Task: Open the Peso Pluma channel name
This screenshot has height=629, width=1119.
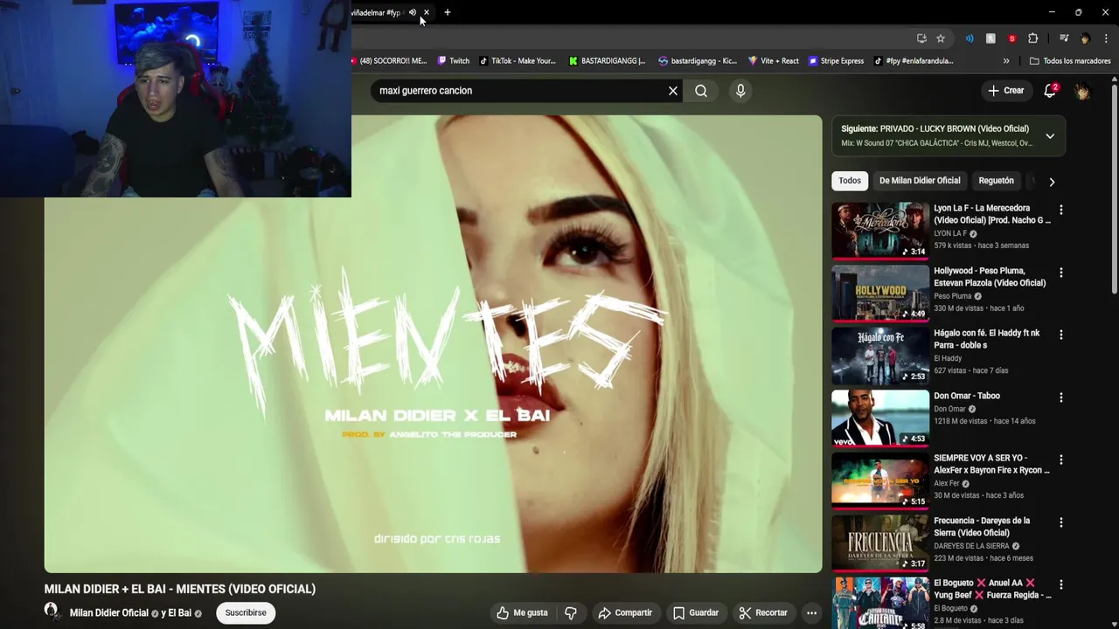Action: [x=953, y=296]
